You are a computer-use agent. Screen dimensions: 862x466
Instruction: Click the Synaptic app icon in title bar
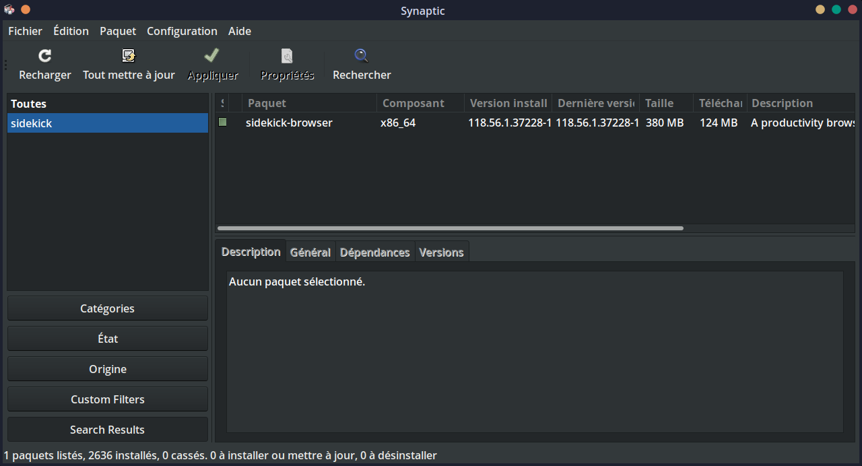9,10
